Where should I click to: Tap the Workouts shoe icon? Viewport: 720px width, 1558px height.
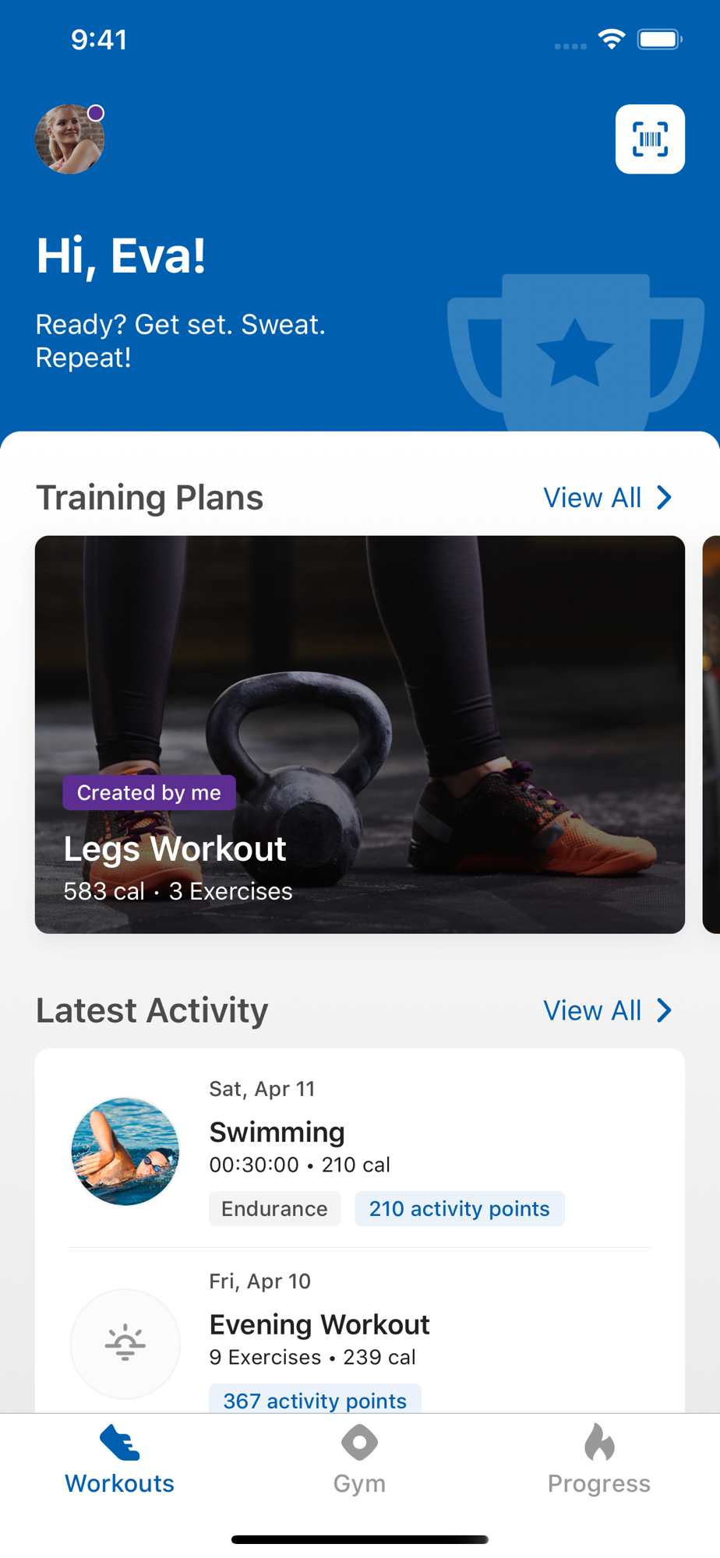pos(120,1443)
